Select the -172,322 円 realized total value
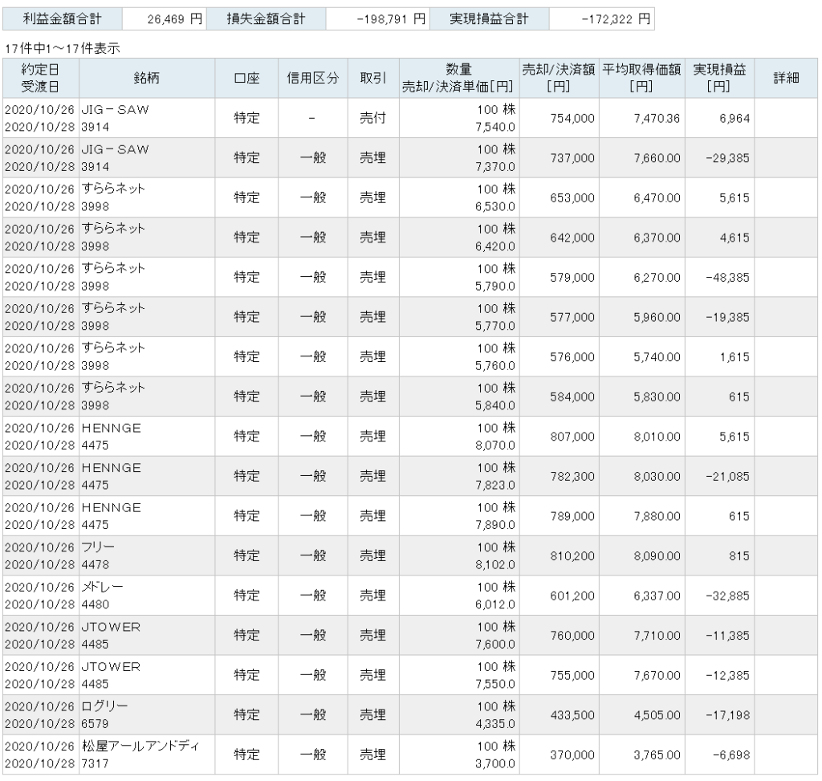 [602, 19]
